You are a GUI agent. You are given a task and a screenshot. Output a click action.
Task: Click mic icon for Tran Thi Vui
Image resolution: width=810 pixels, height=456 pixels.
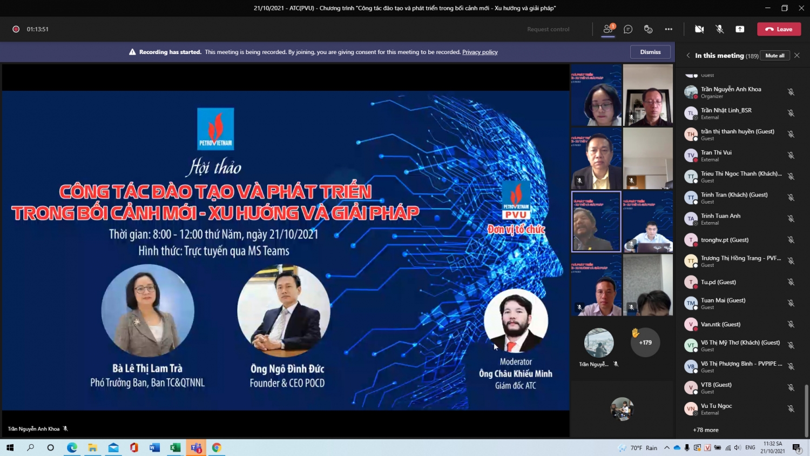[x=791, y=156]
